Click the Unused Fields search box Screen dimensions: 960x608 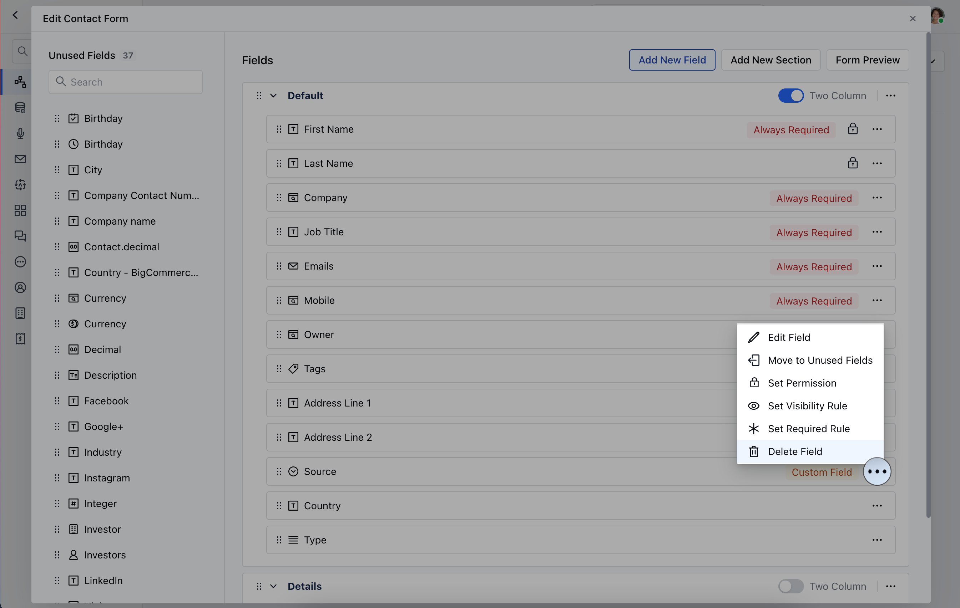(x=125, y=82)
